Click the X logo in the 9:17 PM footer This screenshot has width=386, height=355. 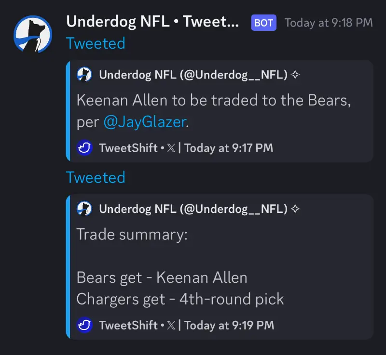coord(171,148)
